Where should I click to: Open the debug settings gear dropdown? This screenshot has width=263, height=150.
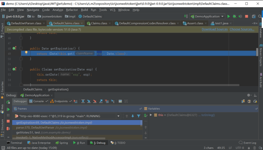(249, 95)
